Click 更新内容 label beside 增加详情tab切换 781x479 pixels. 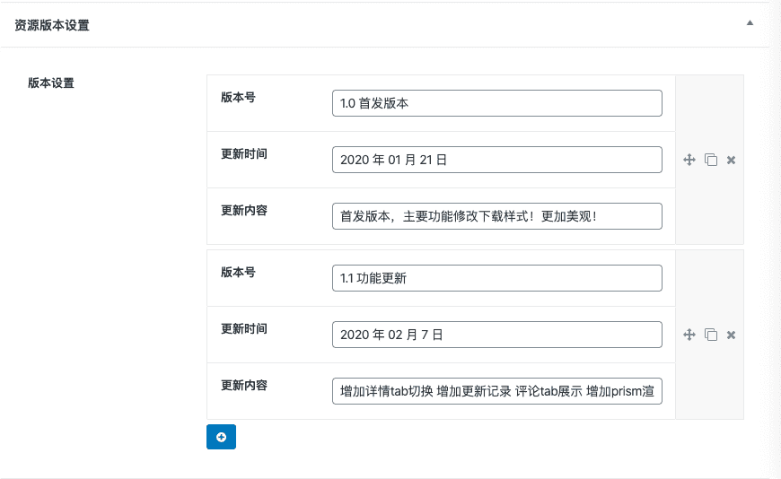tap(244, 385)
